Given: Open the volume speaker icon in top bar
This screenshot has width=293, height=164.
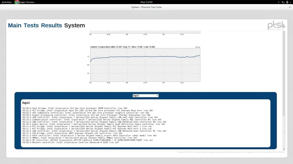Looking at the screenshot, I should 283,2.
